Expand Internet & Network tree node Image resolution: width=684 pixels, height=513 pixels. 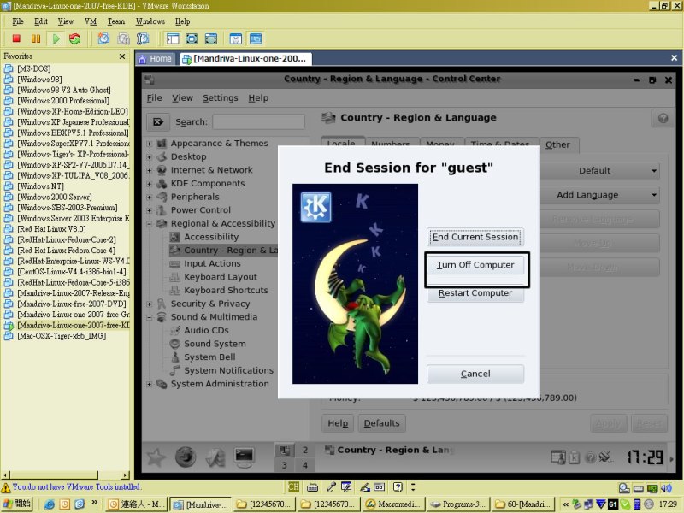(149, 170)
